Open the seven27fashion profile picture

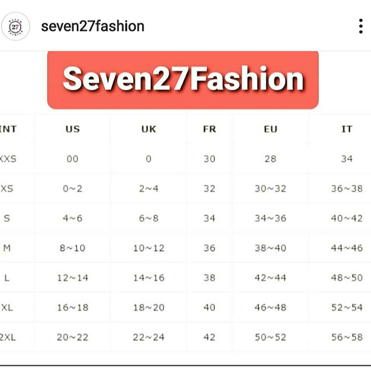(16, 26)
